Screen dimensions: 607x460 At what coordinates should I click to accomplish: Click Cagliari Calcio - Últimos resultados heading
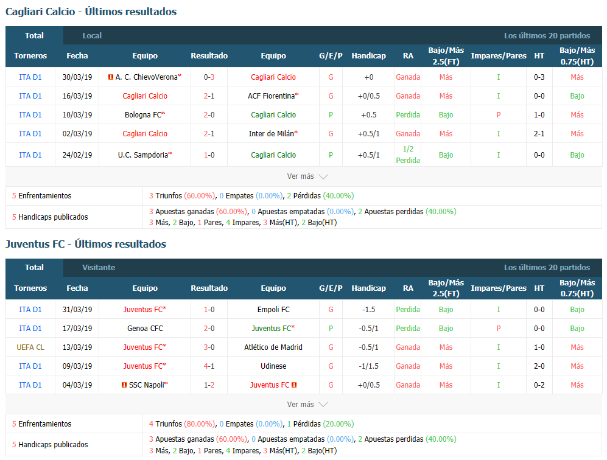(x=91, y=12)
